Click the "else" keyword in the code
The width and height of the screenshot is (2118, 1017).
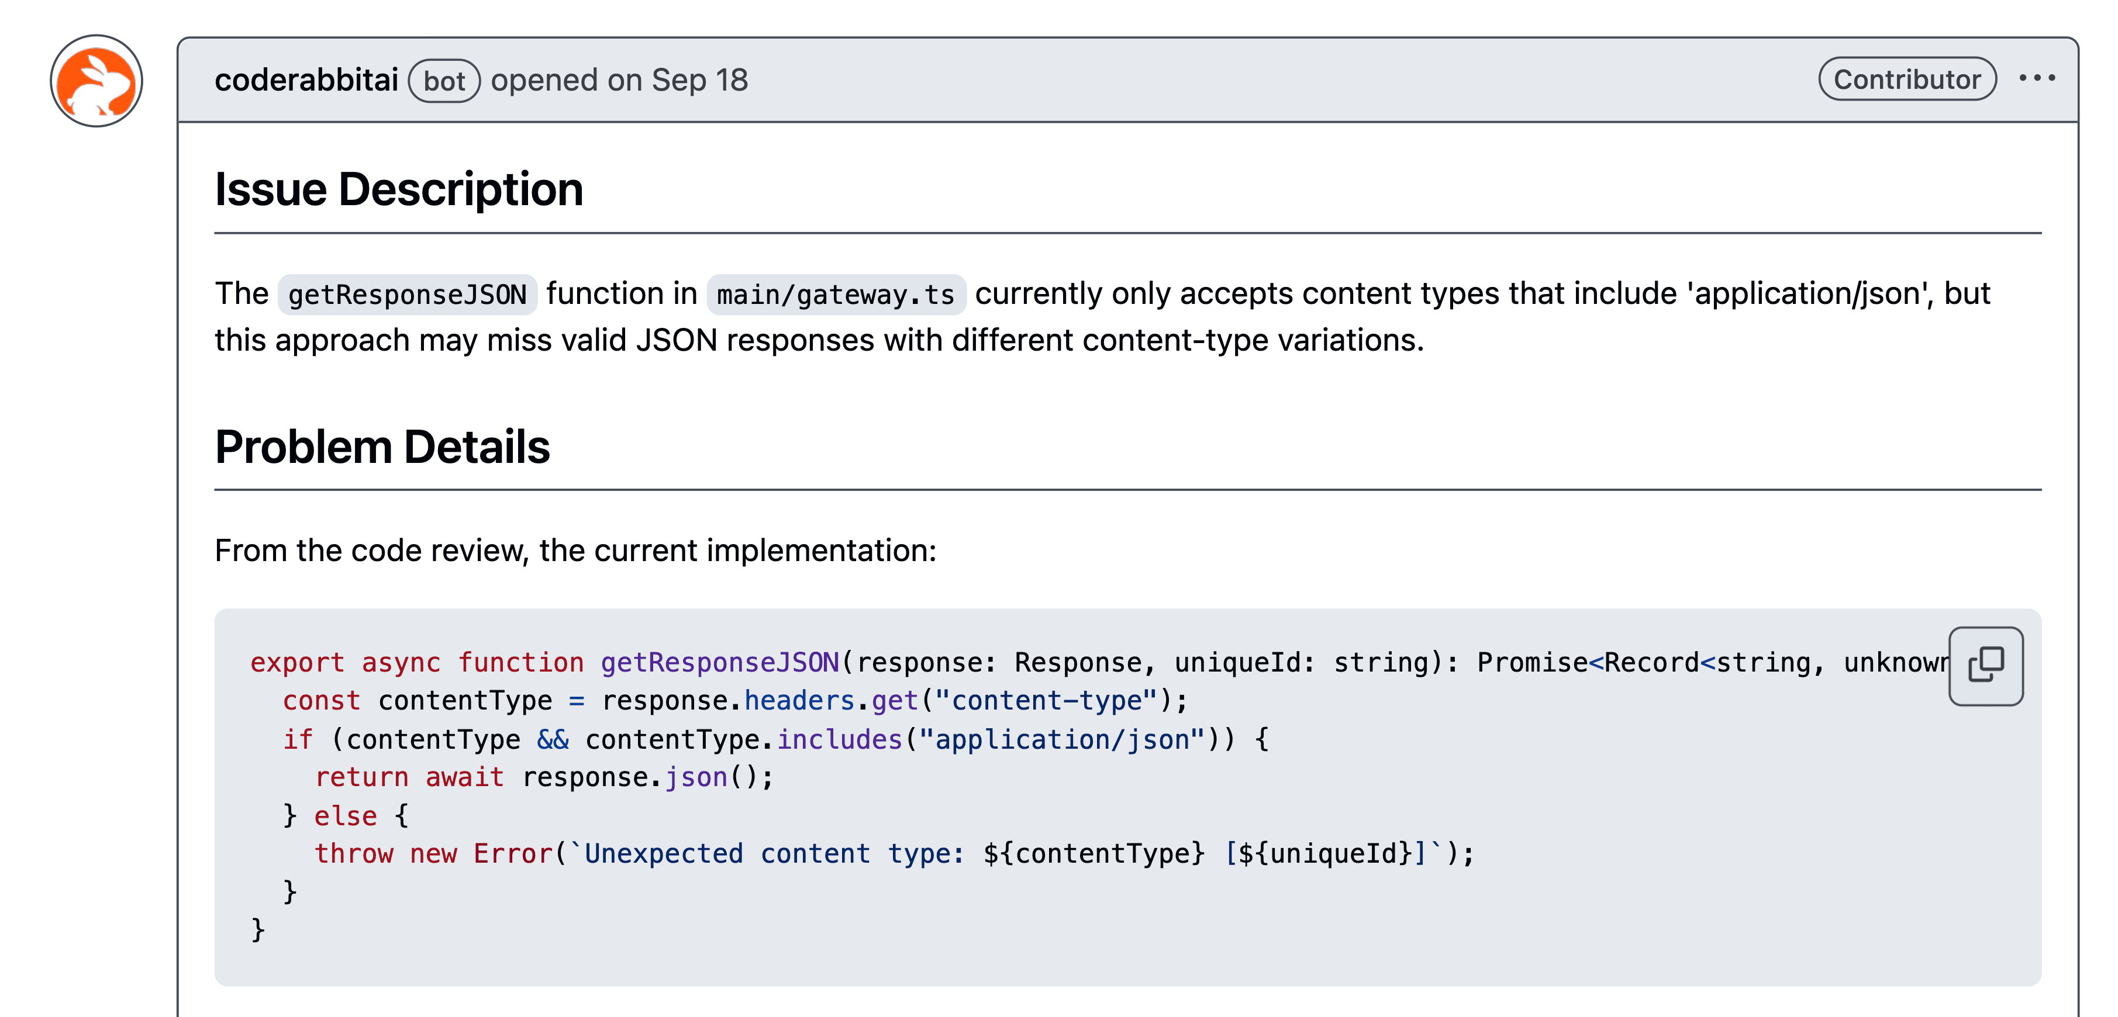point(346,816)
